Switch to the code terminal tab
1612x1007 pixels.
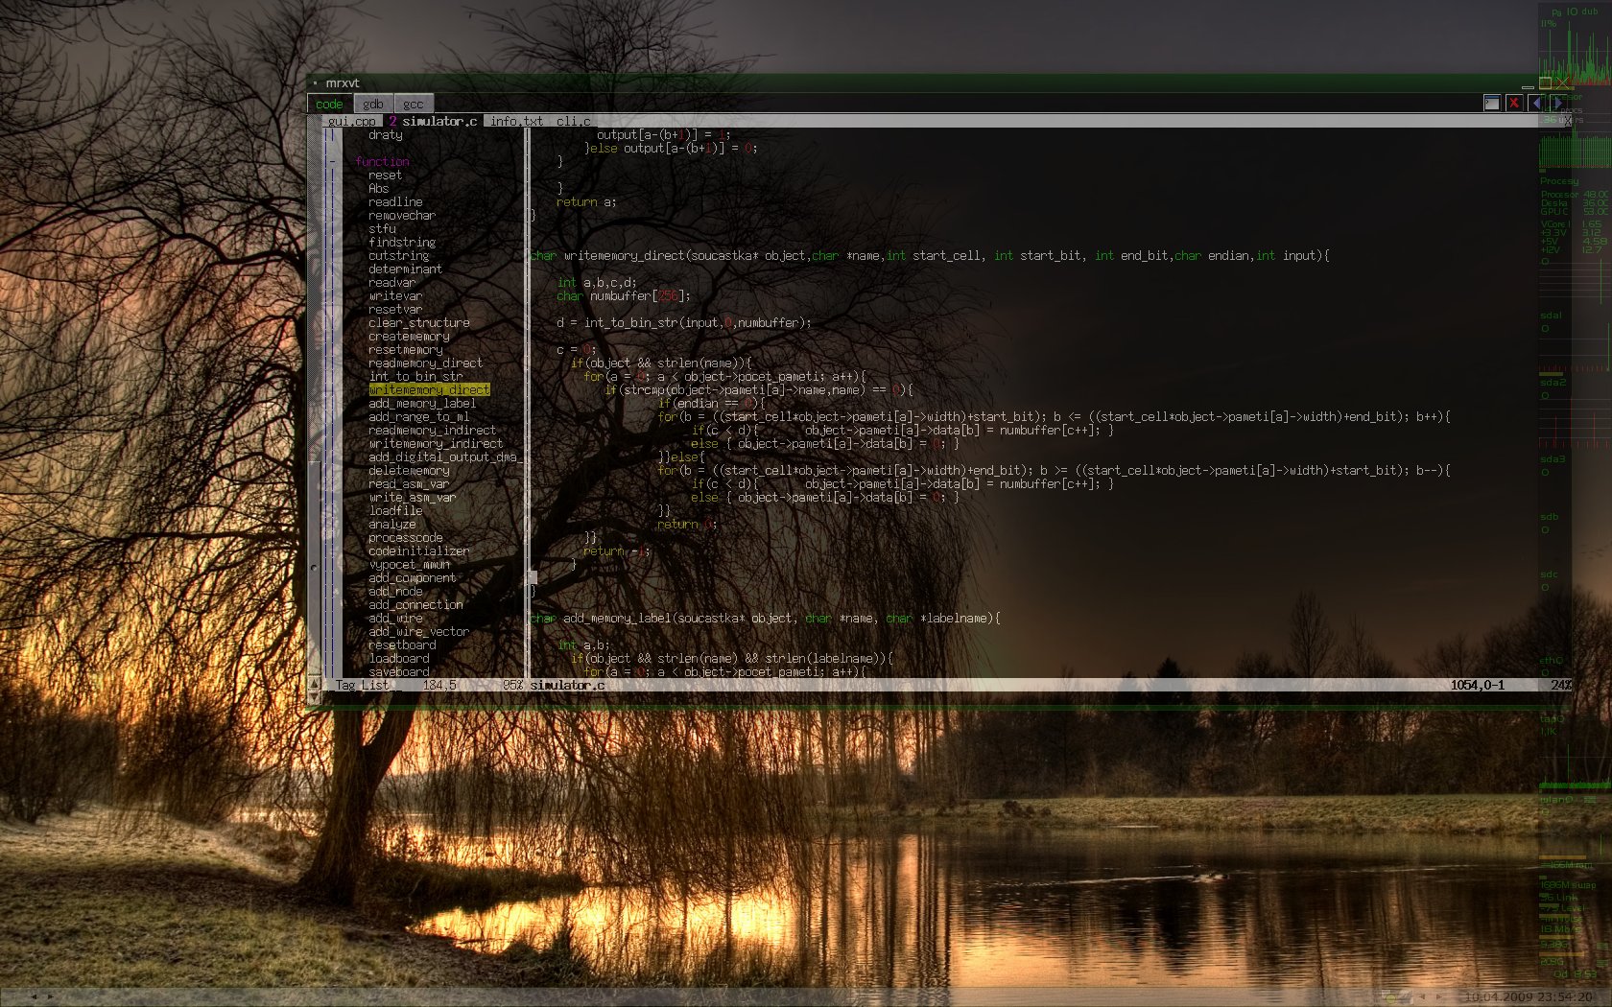point(329,104)
